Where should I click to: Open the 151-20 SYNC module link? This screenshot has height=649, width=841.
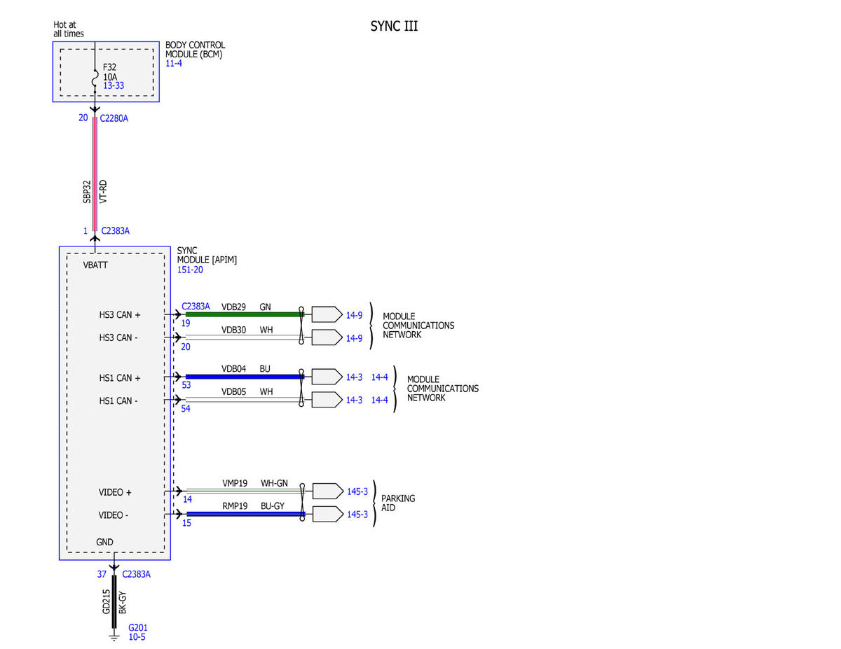click(x=190, y=270)
